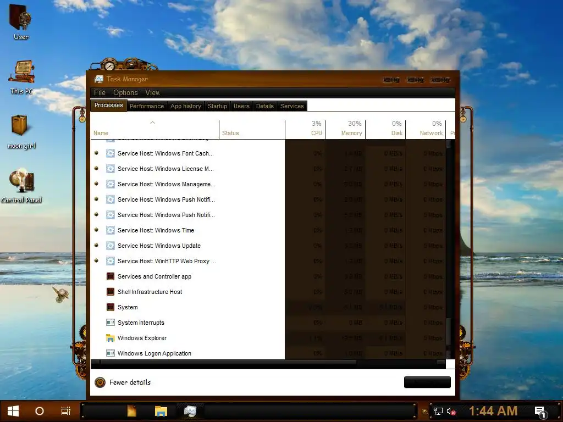The image size is (563, 422).
Task: Open File Explorer from the taskbar
Action: tap(161, 411)
